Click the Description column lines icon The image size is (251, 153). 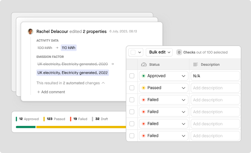click(x=196, y=64)
